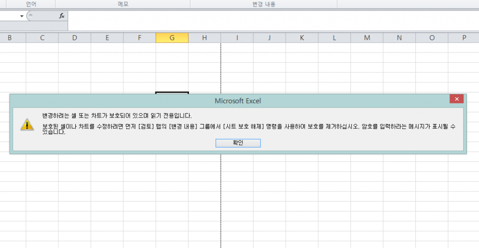Viewport: 479px width, 248px height.
Task: Select column P header
Action: coord(464,38)
